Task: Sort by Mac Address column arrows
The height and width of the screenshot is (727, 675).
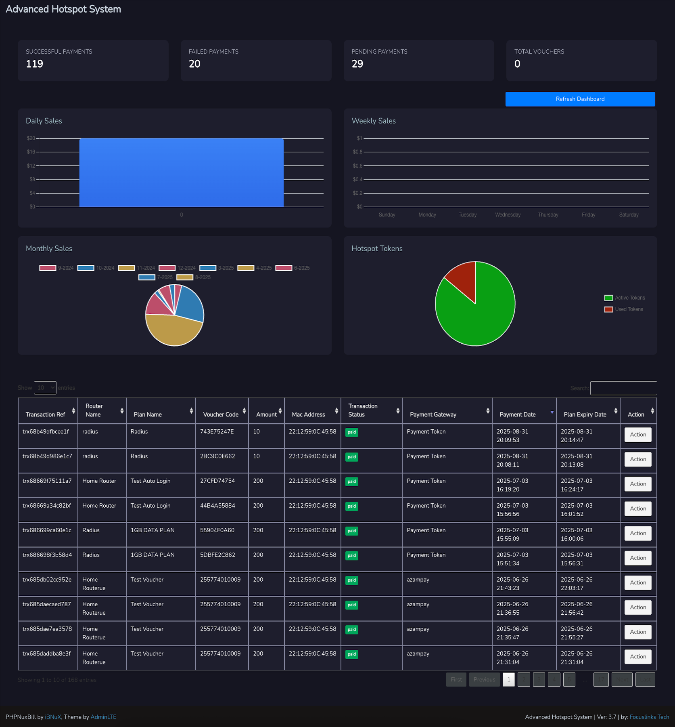Action: click(336, 411)
